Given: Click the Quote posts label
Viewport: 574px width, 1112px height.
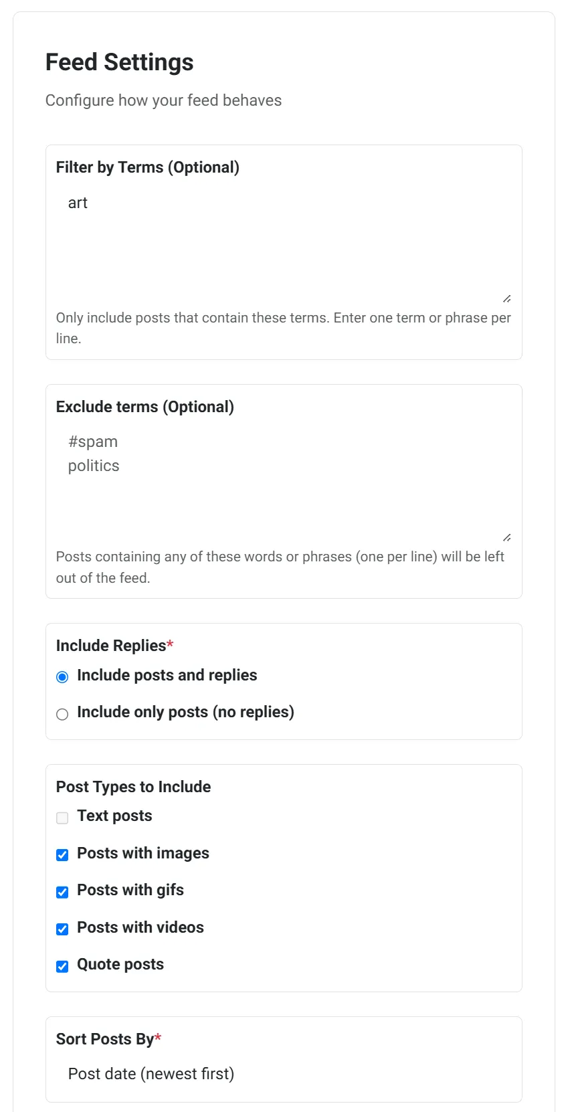Looking at the screenshot, I should point(120,964).
